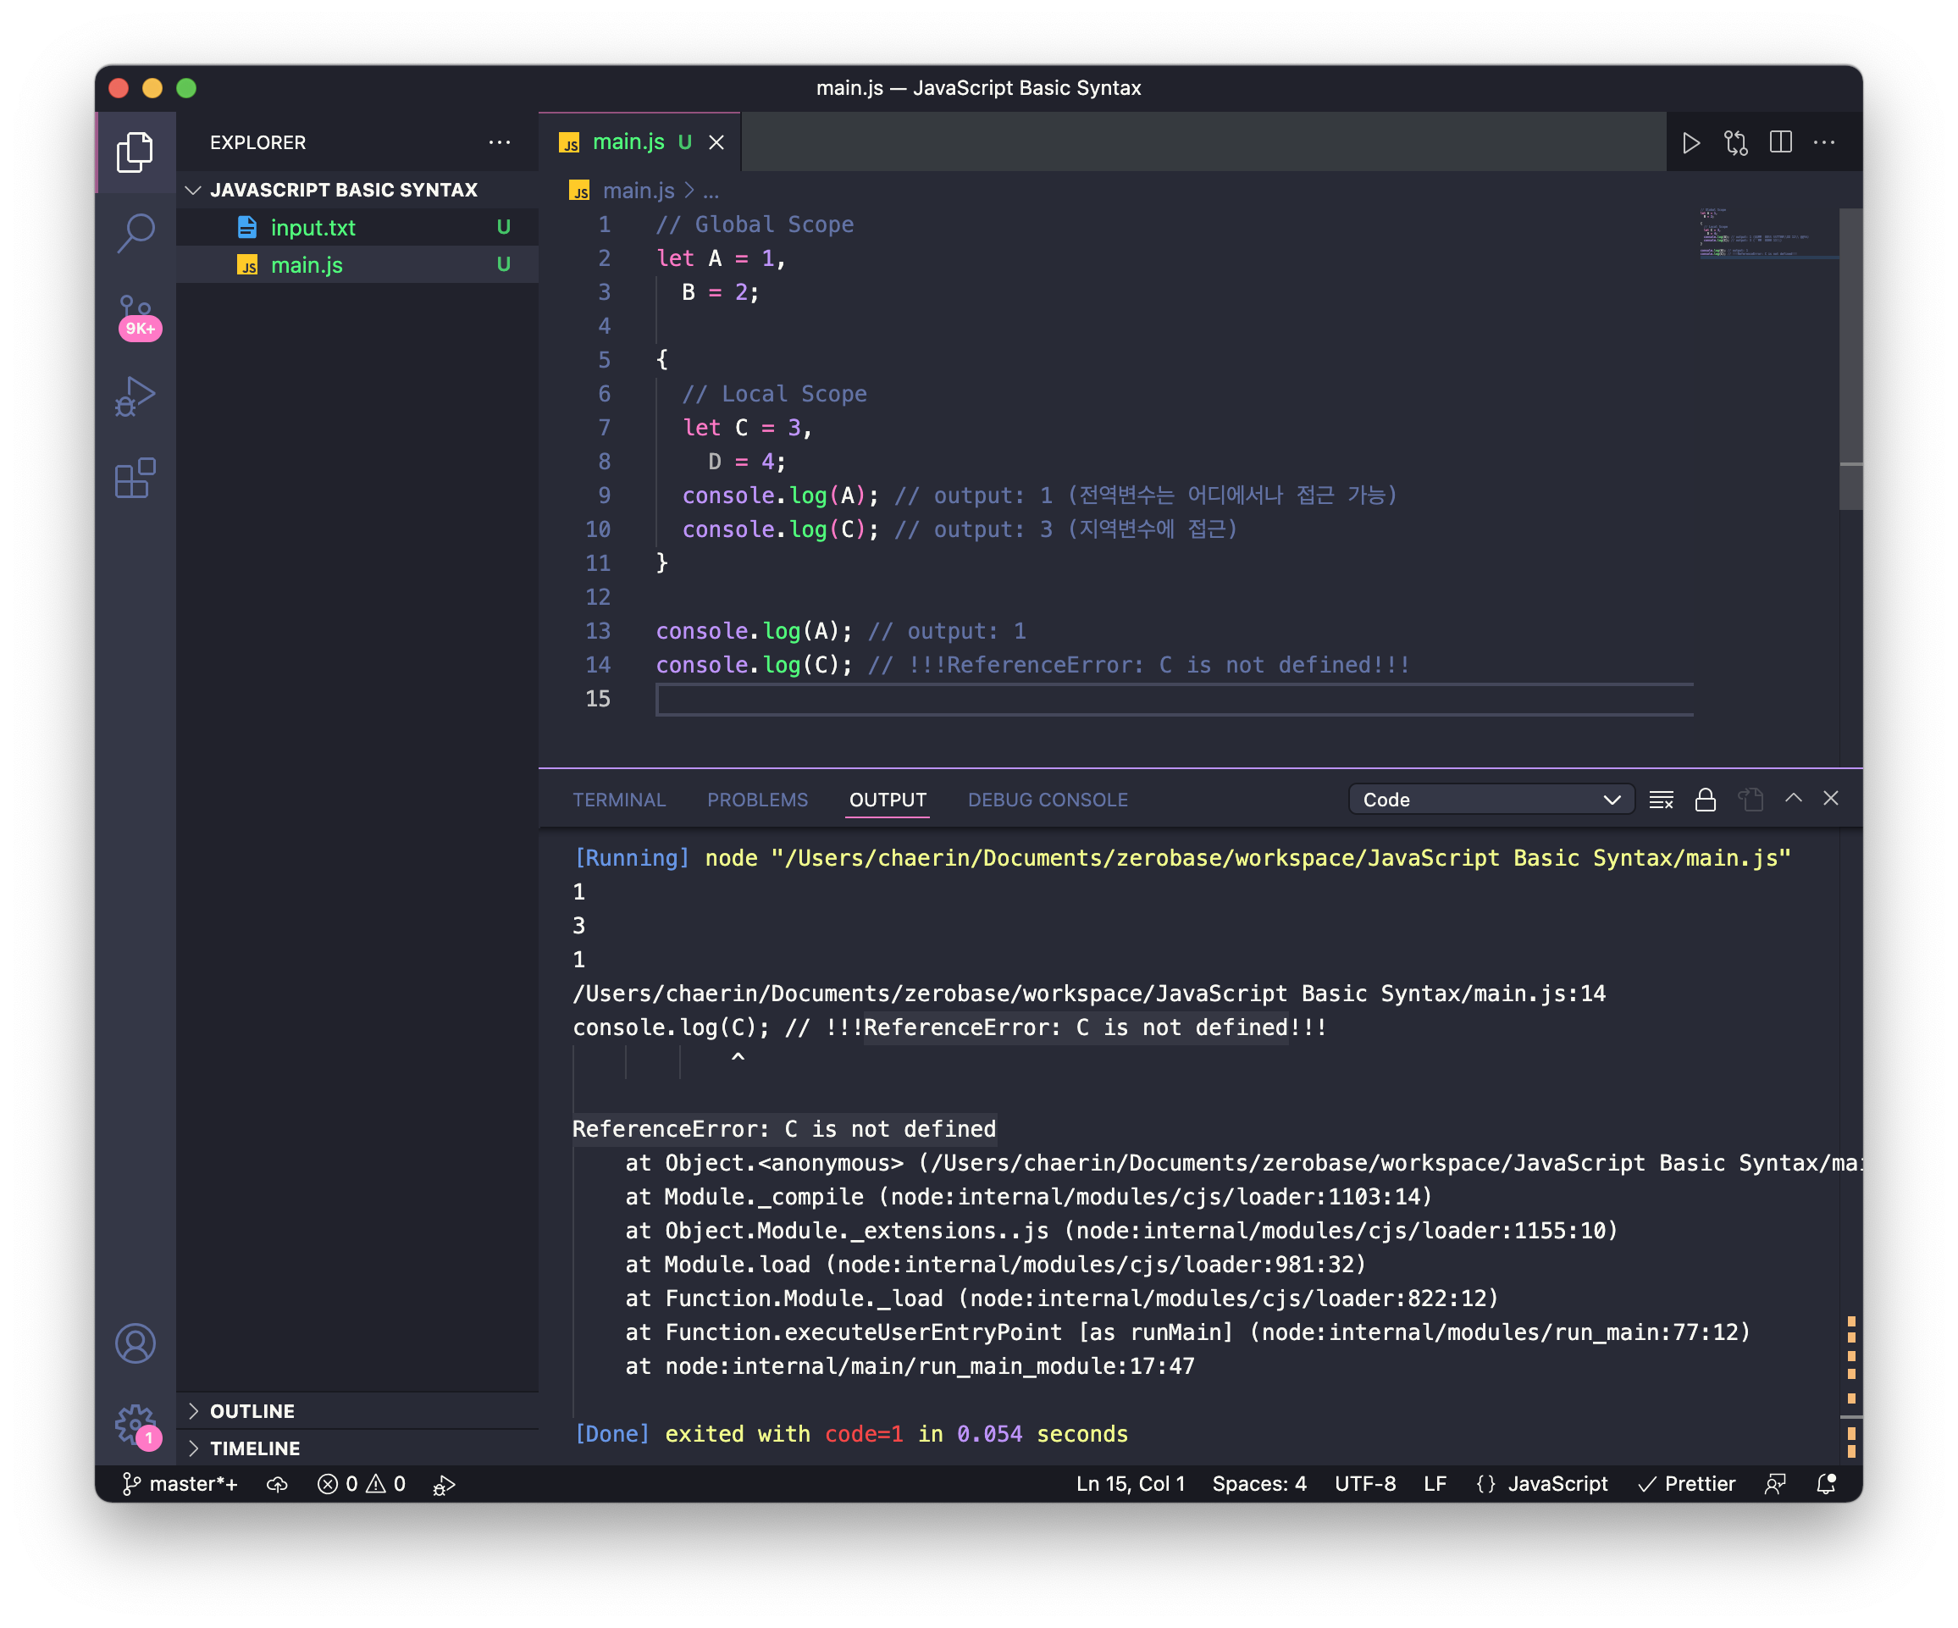Switch to the DEBUG CONSOLE tab

coord(1047,799)
